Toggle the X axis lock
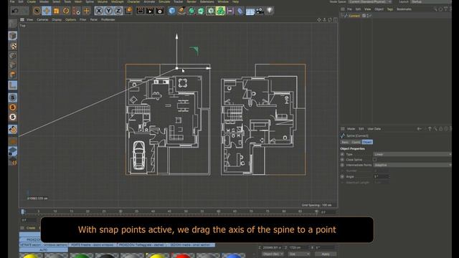Viewport: 459px width, 258px height. 99,11
